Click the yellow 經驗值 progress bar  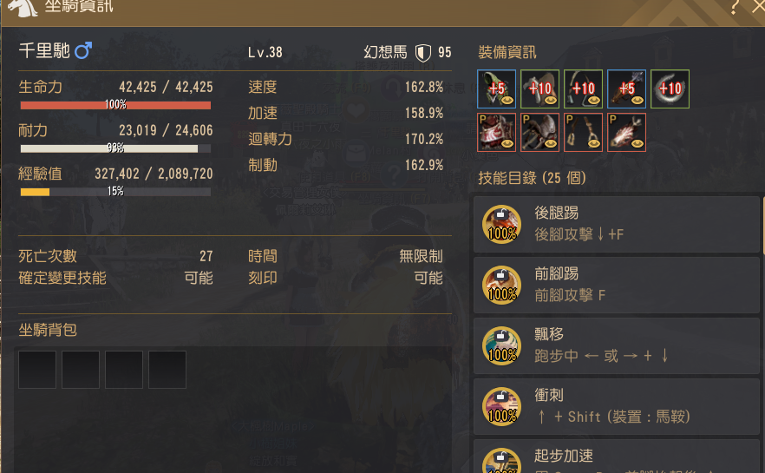[115, 192]
